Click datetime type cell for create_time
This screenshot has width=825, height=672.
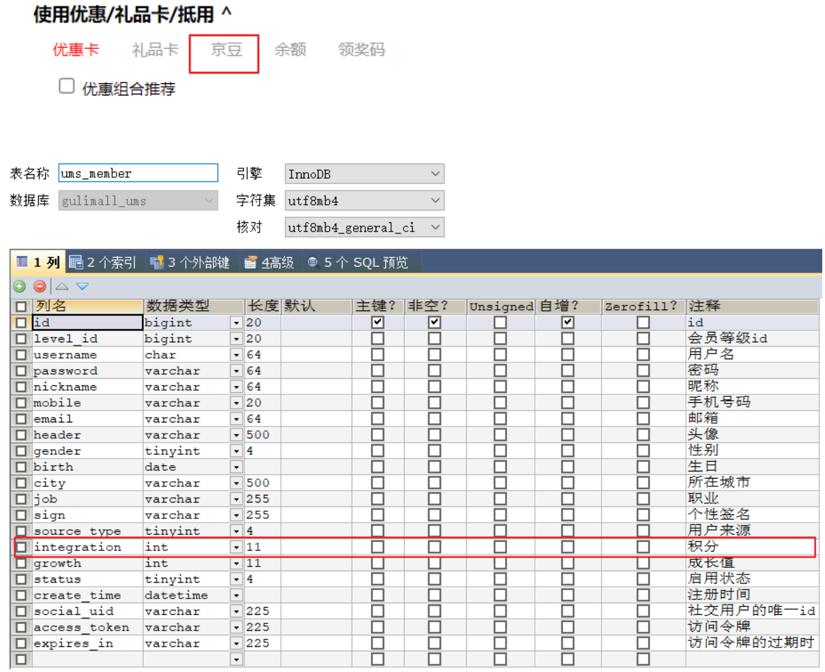click(x=187, y=595)
